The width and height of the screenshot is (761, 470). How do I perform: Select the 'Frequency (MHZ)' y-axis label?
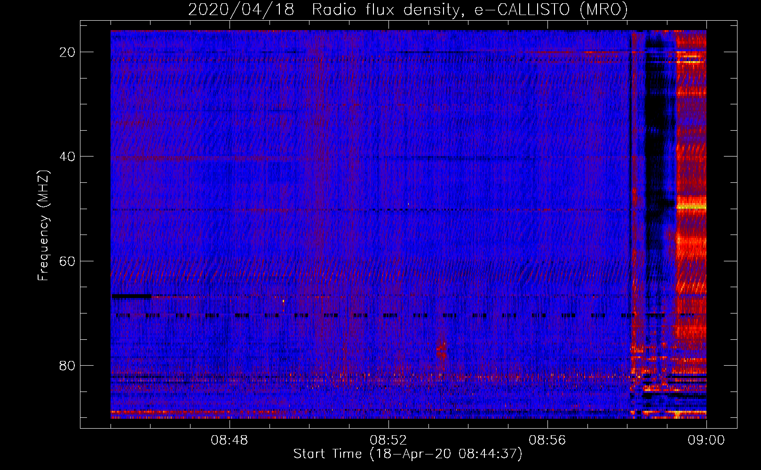[x=43, y=225]
